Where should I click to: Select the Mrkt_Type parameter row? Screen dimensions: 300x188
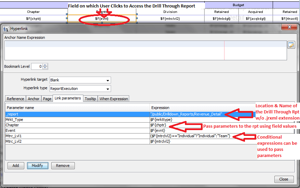pyautogui.click(x=77, y=120)
